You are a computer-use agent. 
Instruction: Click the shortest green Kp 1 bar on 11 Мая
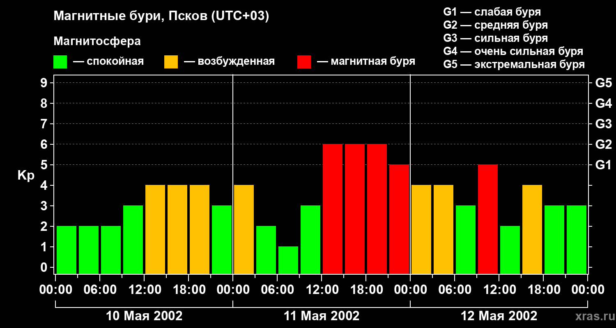click(x=288, y=260)
